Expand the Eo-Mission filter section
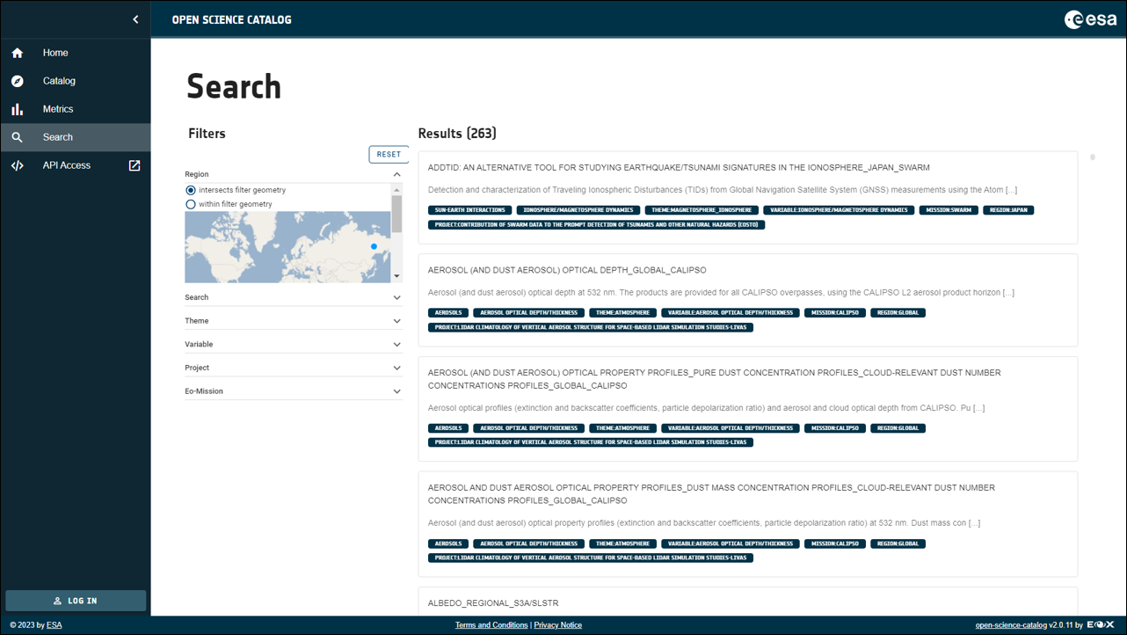1127x635 pixels. (x=294, y=390)
